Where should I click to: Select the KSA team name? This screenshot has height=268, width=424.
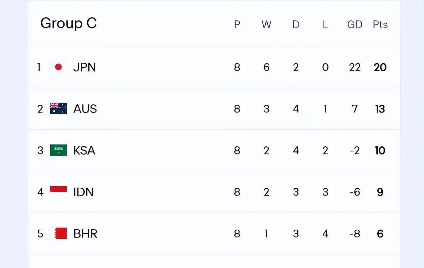pyautogui.click(x=84, y=150)
